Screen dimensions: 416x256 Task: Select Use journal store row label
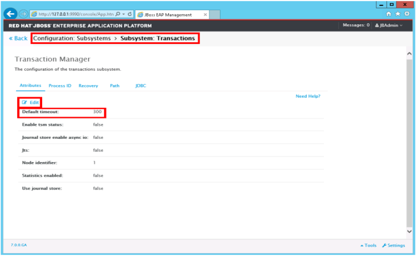42,188
